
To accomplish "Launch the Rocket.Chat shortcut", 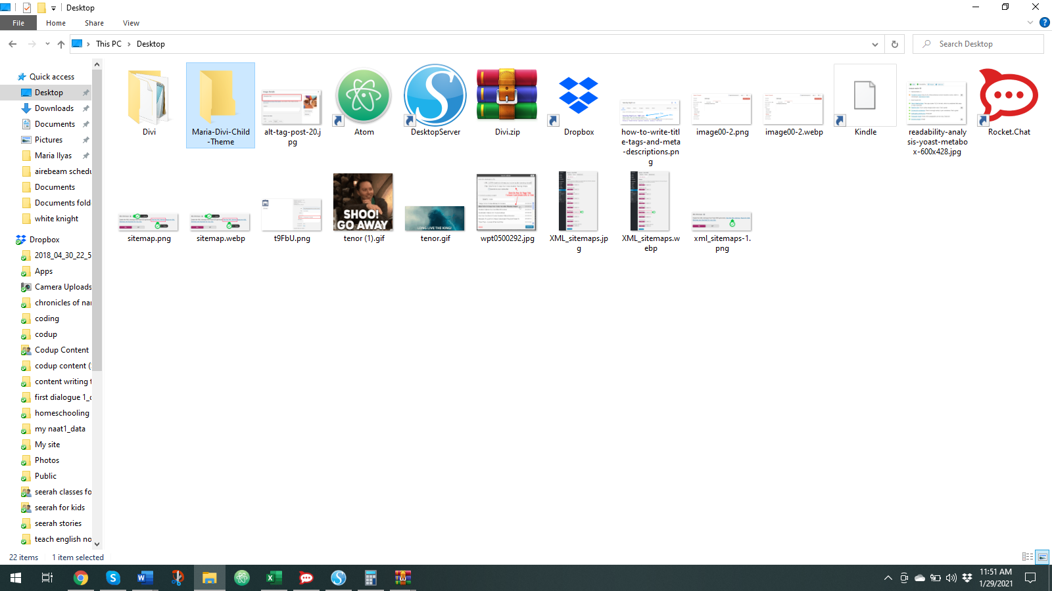I will 1009,96.
